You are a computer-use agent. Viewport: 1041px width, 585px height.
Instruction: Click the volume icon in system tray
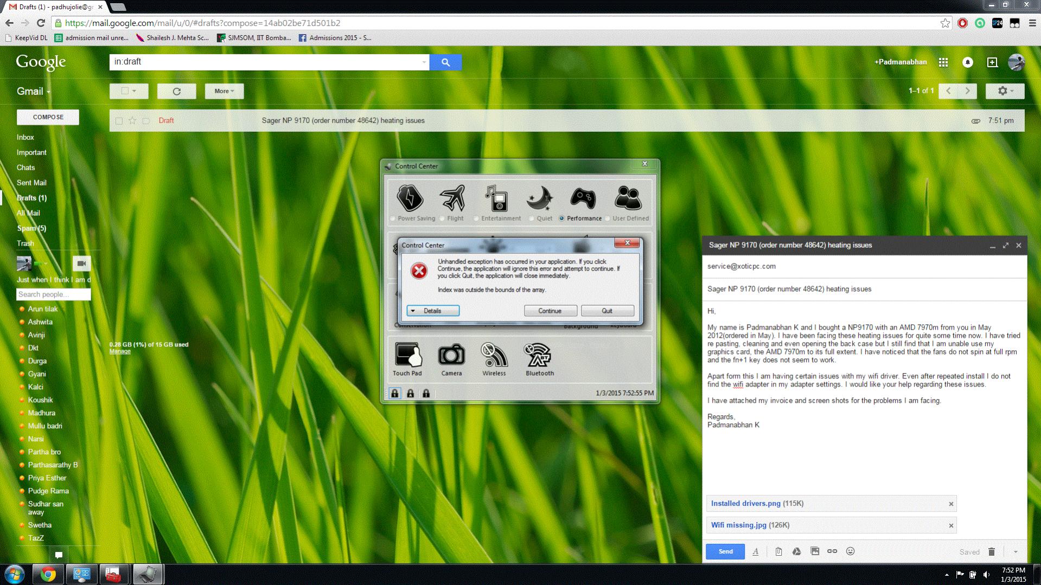[x=986, y=575]
